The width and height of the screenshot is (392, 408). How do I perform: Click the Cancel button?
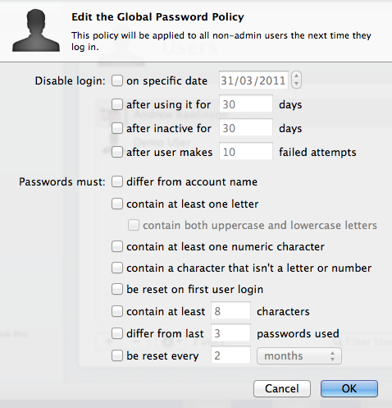(282, 388)
